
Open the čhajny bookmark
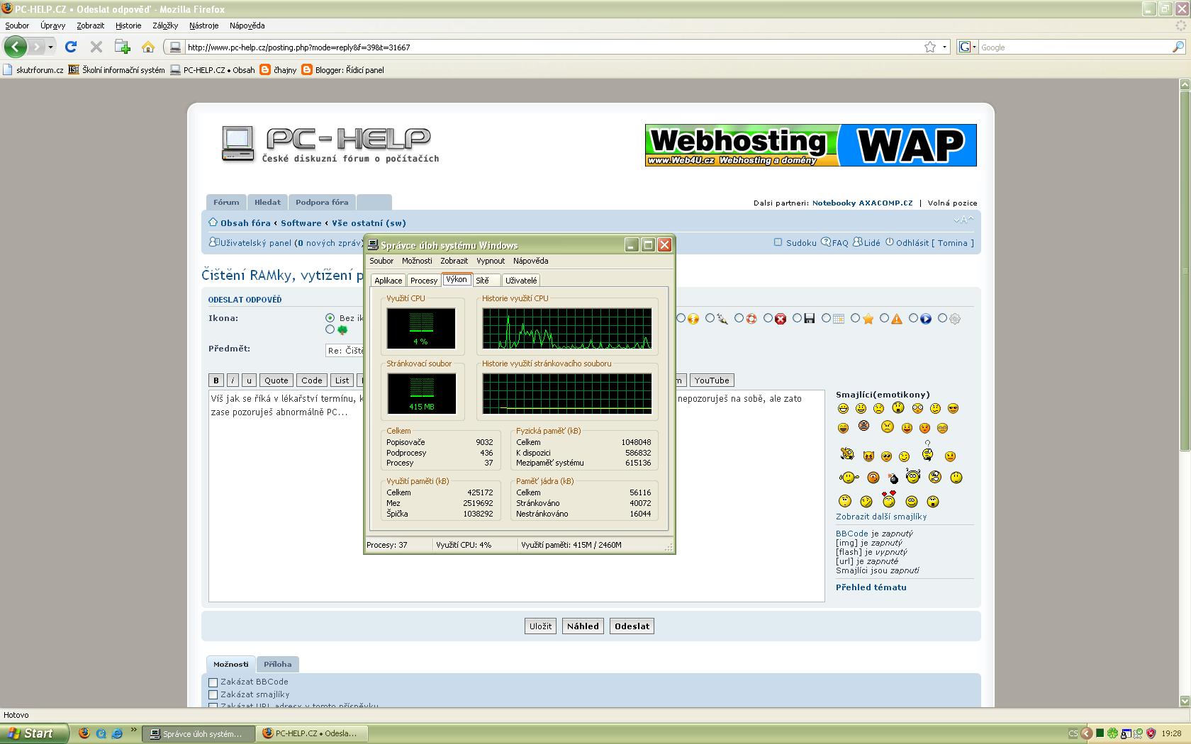(x=278, y=70)
